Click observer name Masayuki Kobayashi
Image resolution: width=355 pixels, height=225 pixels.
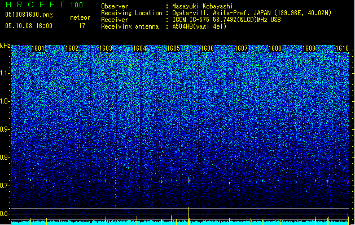[203, 6]
